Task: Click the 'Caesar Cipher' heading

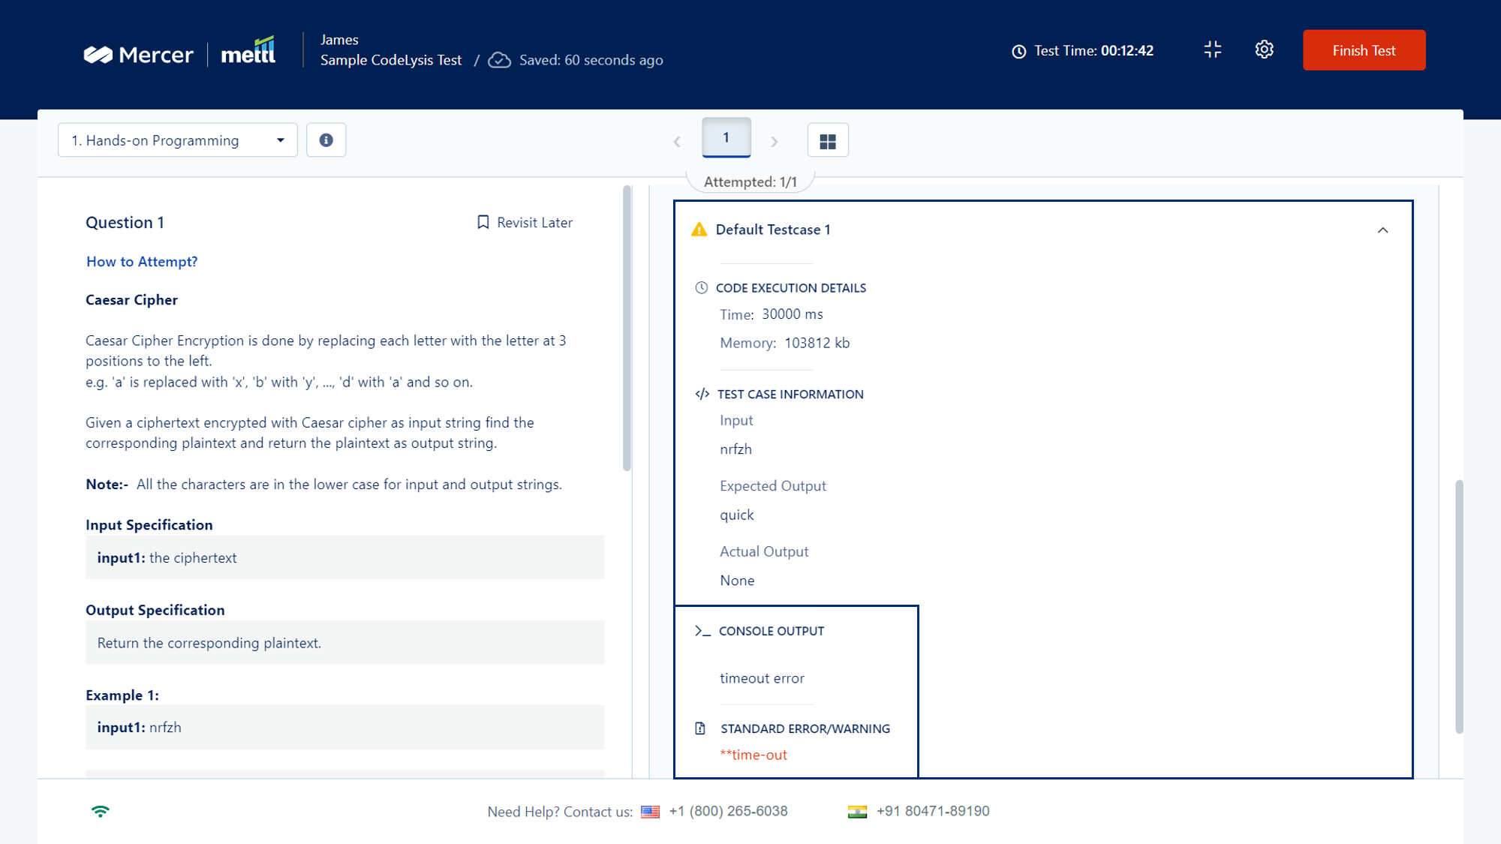Action: coord(131,299)
